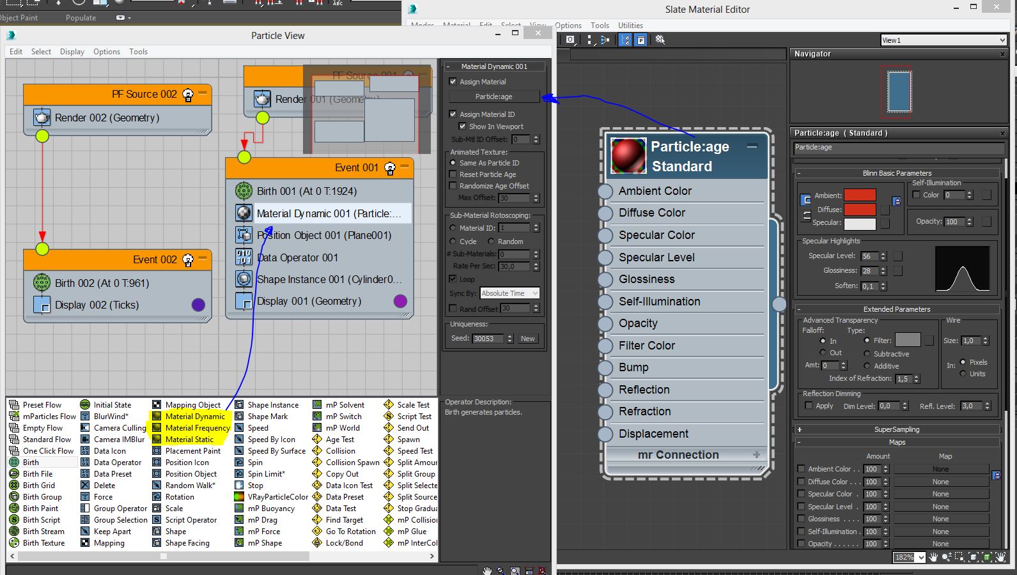Click the Data Operator 001 icon

coord(244,257)
